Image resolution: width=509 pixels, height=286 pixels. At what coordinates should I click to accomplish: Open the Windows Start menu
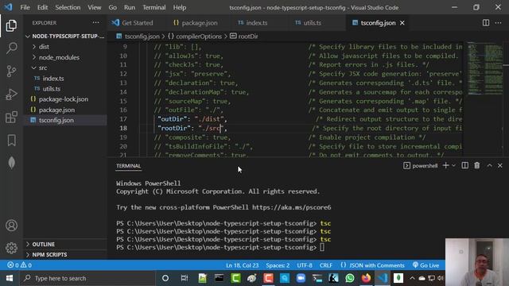(x=10, y=278)
